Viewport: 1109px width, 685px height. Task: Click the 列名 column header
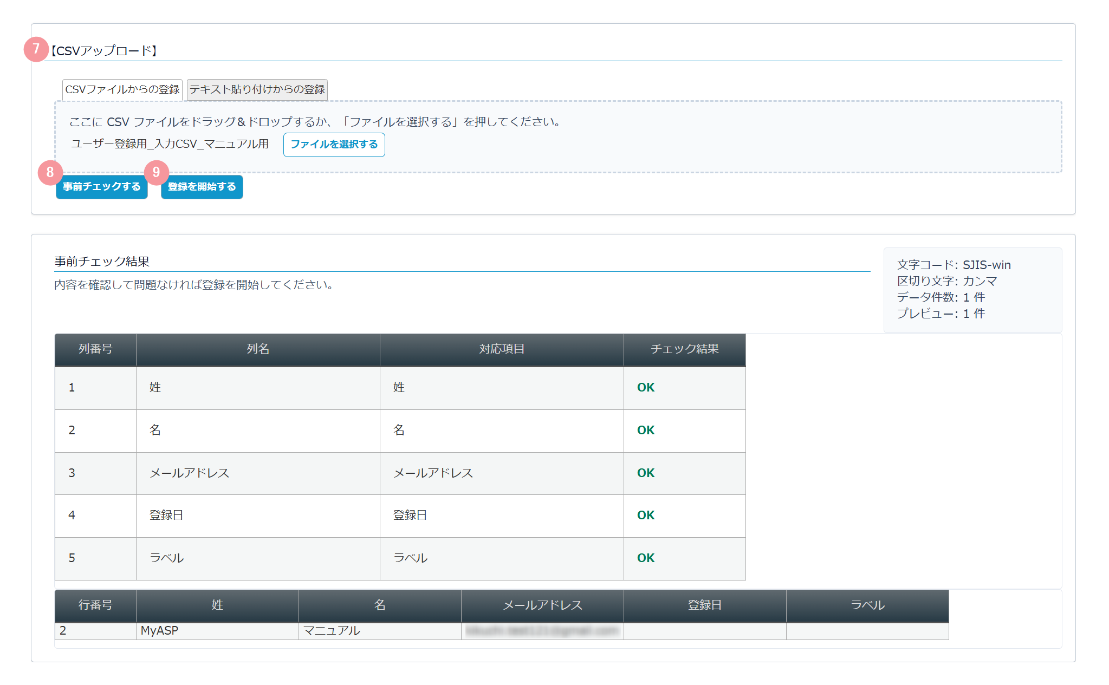(x=258, y=349)
